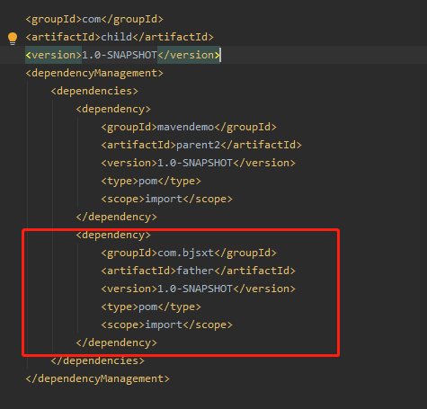
Task: Click the highlighted opening version tag
Action: 54,55
